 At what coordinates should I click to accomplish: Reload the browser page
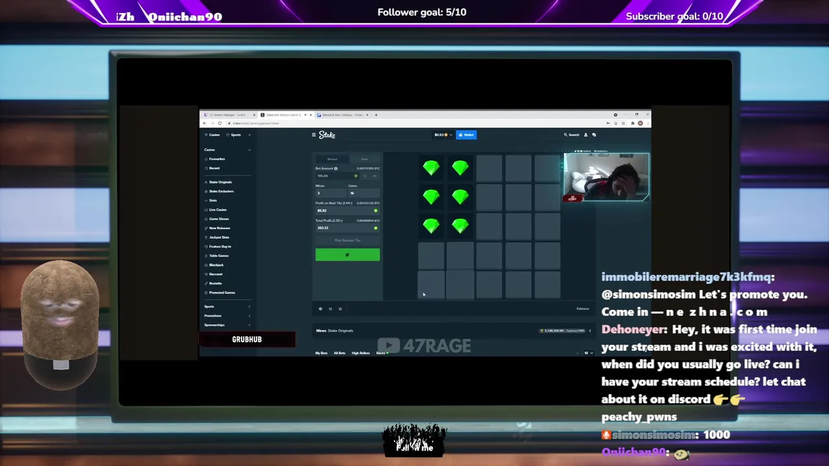(220, 123)
